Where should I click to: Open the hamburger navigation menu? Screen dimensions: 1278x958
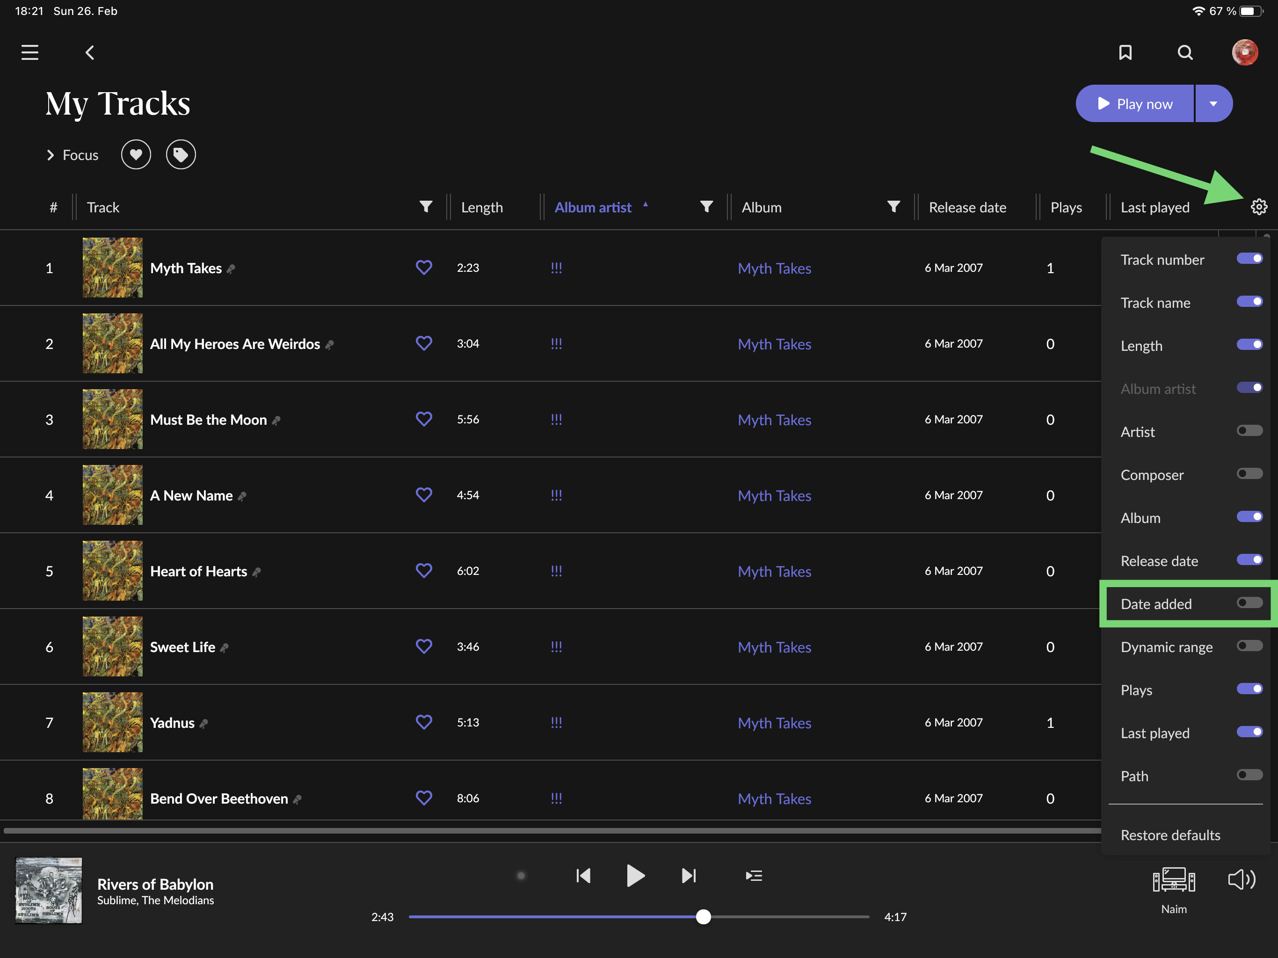point(30,52)
